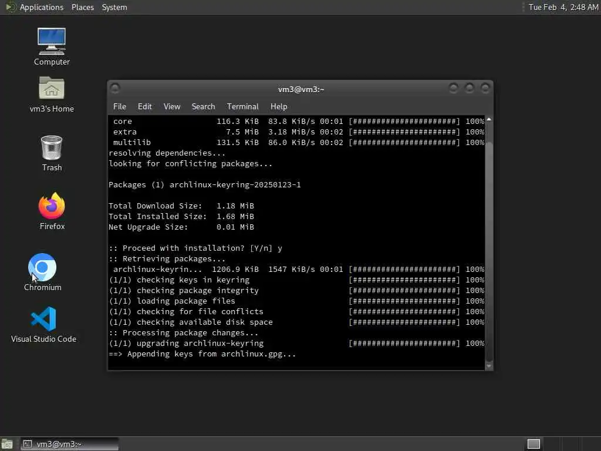Open the terminal File menu
Image resolution: width=601 pixels, height=451 pixels.
(x=120, y=107)
